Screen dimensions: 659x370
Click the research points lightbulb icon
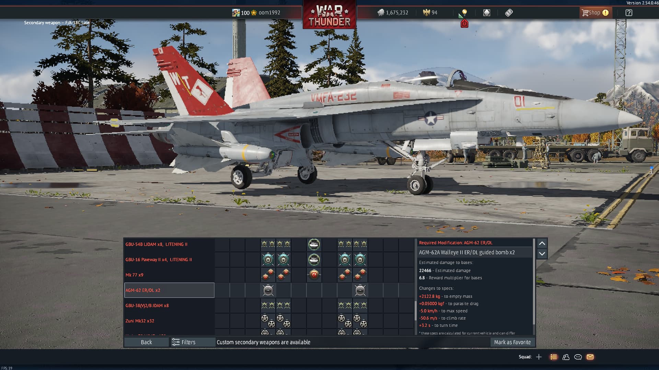tap(464, 13)
